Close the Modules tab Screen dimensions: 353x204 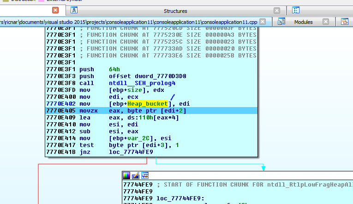(326, 22)
